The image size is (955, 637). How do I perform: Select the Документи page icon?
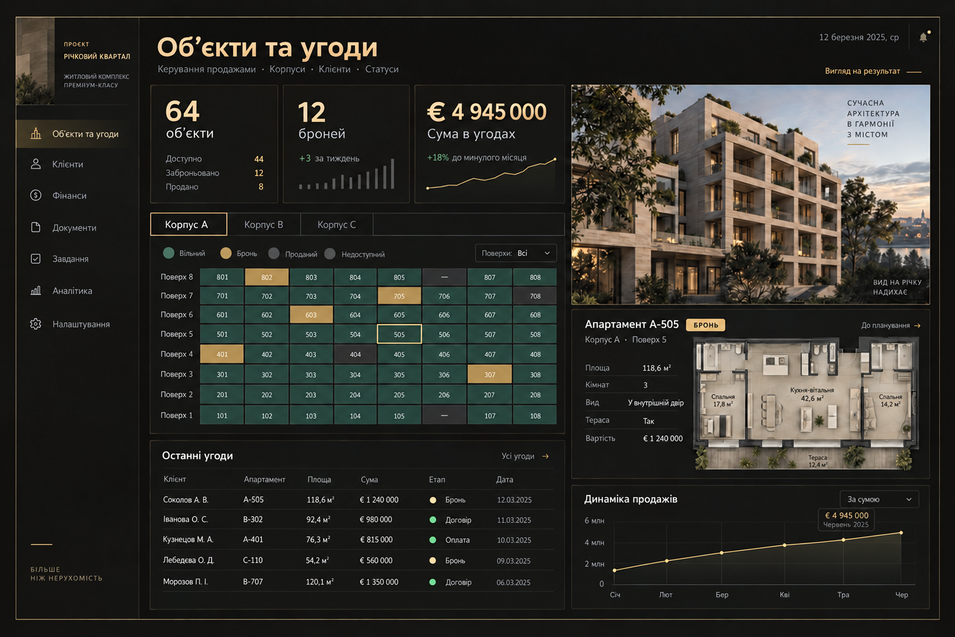click(36, 228)
